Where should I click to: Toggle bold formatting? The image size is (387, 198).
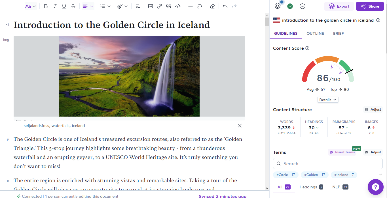tap(46, 6)
